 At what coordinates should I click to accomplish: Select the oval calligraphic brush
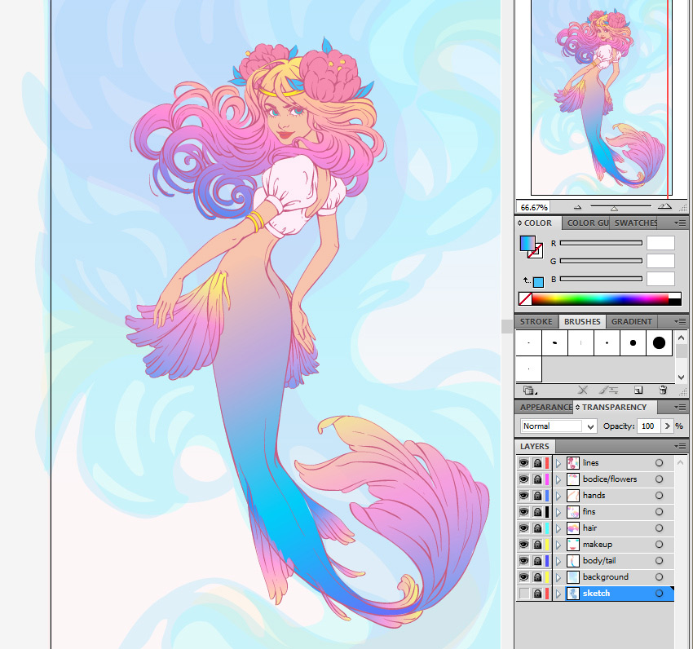(x=554, y=342)
